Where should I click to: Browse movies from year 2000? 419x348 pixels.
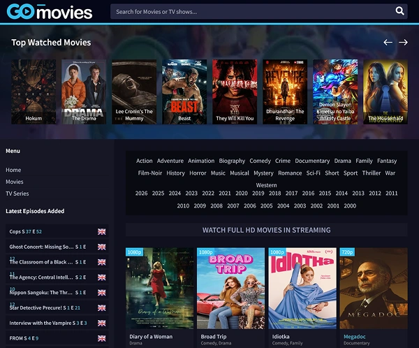coord(350,205)
